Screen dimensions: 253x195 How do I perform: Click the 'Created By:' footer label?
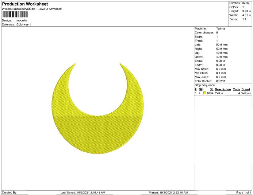click(x=10, y=193)
